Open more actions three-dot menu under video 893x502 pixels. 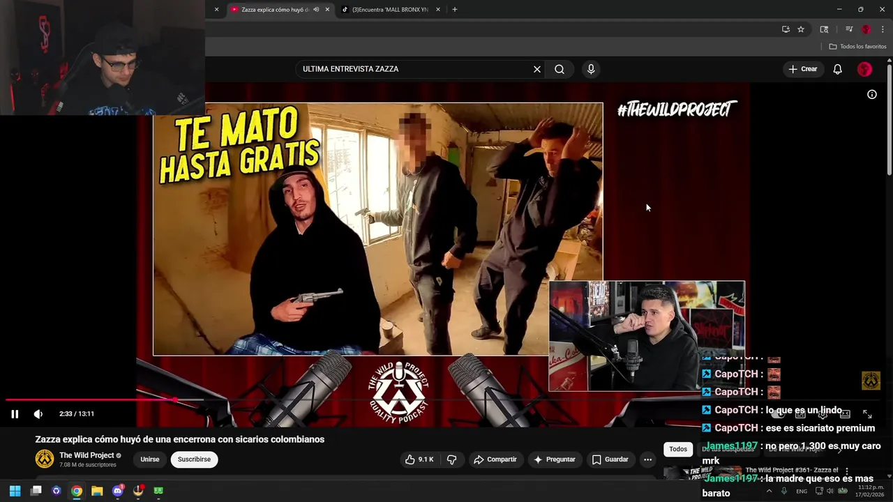pos(647,459)
